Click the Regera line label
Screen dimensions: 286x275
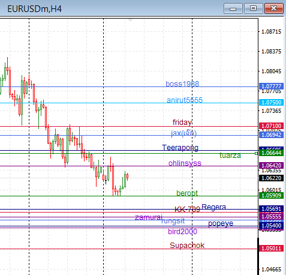click(213, 207)
